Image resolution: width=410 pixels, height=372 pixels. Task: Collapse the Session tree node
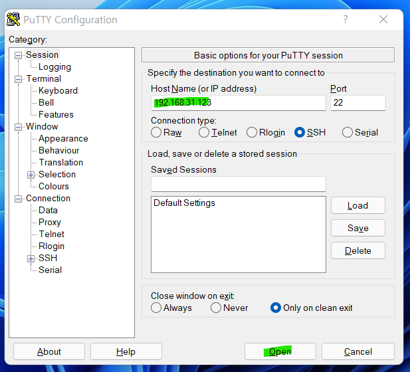(19, 55)
